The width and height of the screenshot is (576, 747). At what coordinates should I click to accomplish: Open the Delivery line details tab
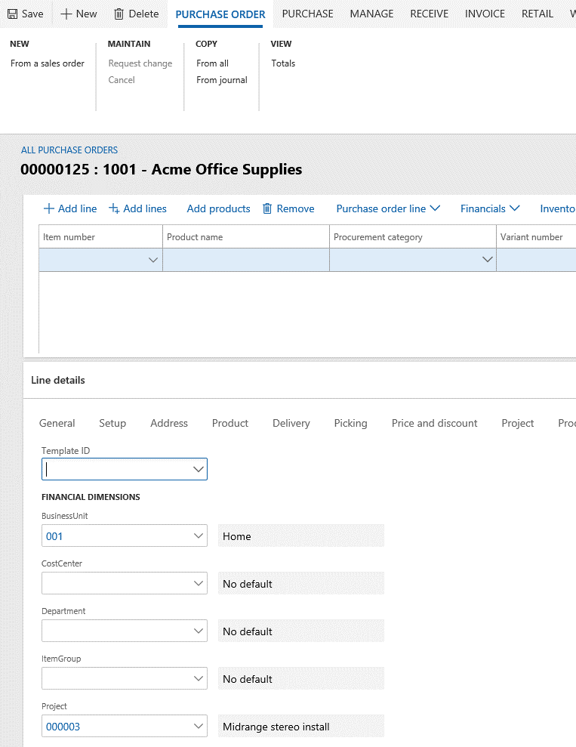(x=291, y=423)
